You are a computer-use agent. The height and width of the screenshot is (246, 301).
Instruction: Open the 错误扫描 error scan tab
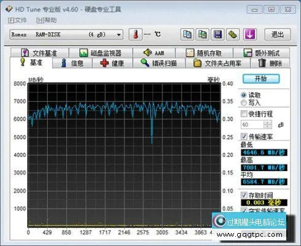click(159, 63)
